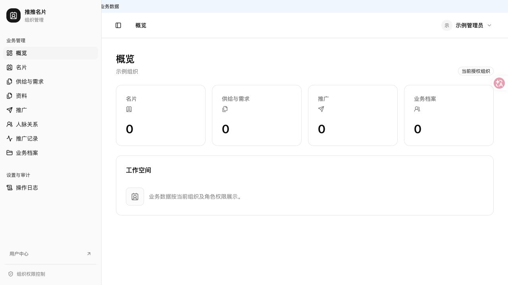Click the 推广记录 activity icon in sidebar
Viewport: 508px width, 285px height.
[x=10, y=139]
